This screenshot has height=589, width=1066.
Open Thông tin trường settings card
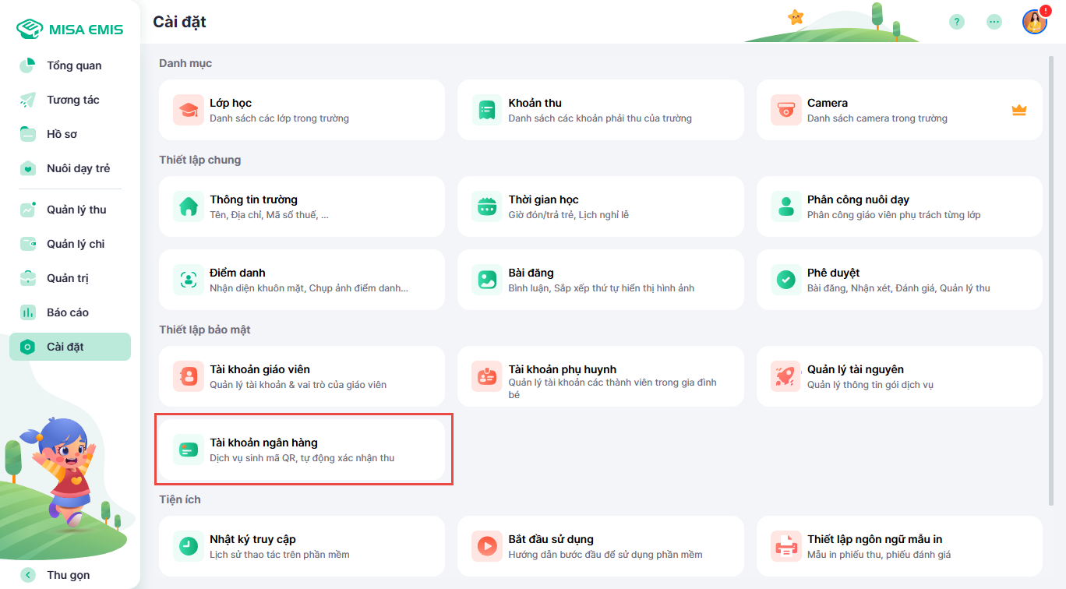[302, 206]
